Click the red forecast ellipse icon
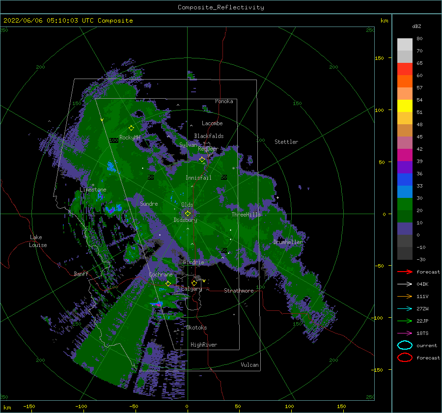The height and width of the screenshot is (413, 442). tap(405, 358)
